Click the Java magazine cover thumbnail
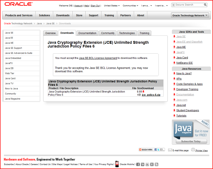This screenshot has width=213, height=169. click(183, 129)
